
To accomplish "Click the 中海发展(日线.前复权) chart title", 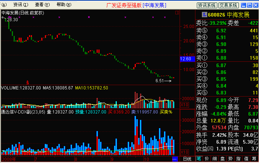I will [23, 13].
